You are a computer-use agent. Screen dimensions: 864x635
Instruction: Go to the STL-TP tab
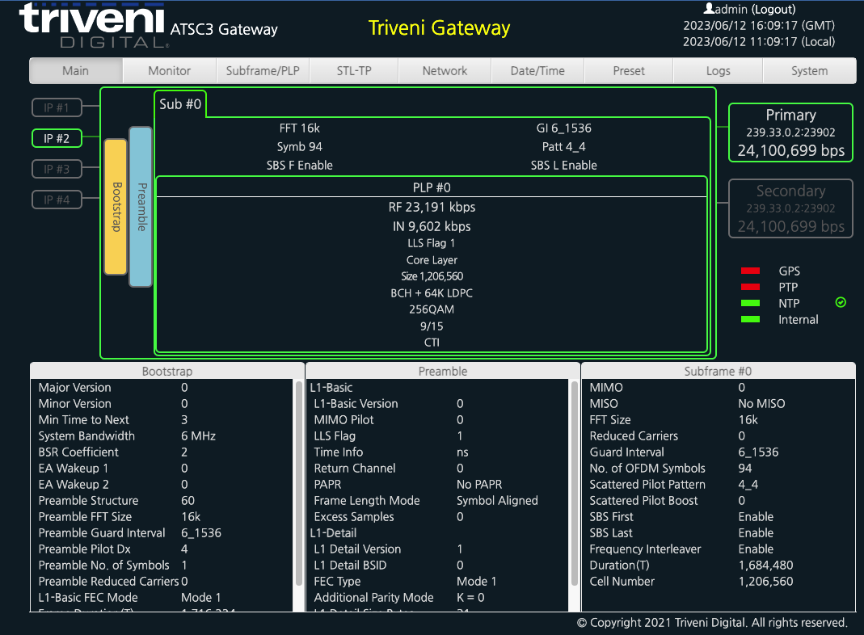pyautogui.click(x=354, y=70)
